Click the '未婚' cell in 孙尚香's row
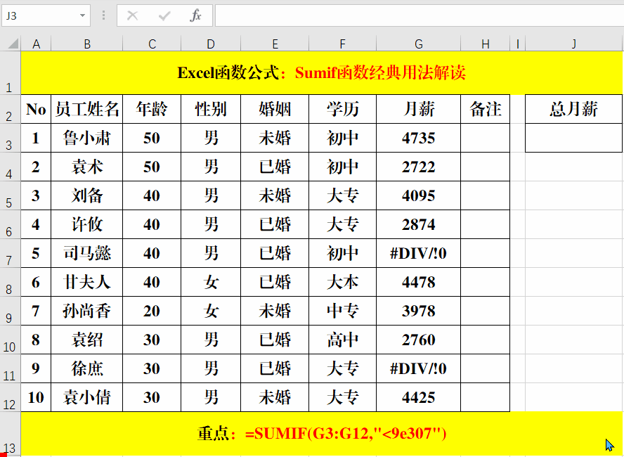The height and width of the screenshot is (457, 624). 275,311
